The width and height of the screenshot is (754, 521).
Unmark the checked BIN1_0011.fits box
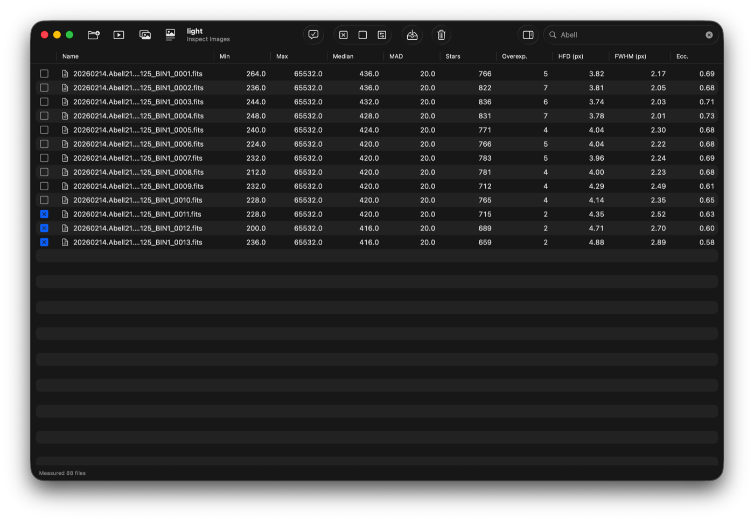tap(44, 214)
